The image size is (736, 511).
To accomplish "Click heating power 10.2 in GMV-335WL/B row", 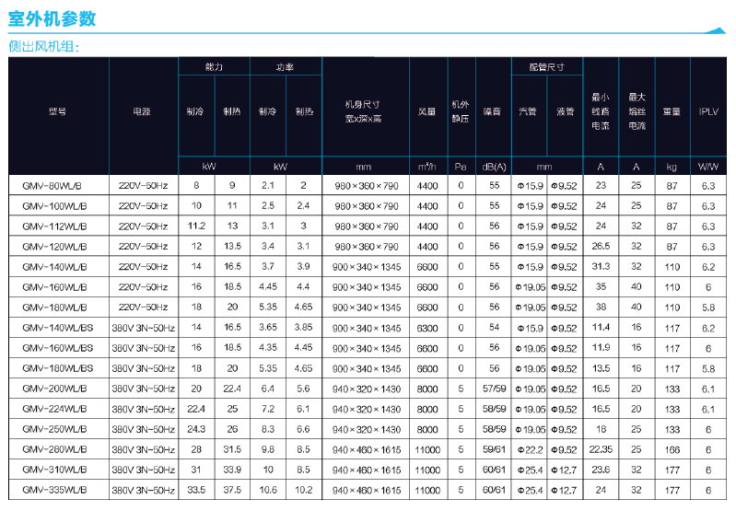I will 304,490.
